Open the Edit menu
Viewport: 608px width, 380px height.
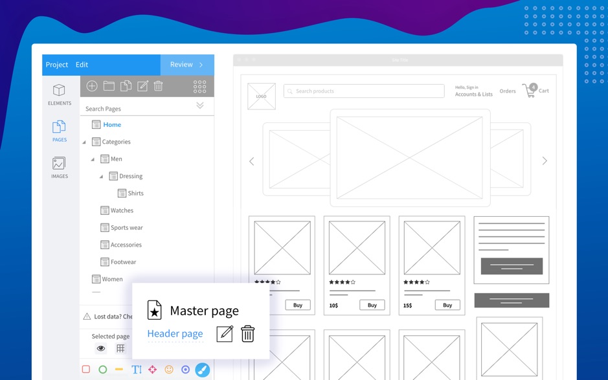[82, 65]
